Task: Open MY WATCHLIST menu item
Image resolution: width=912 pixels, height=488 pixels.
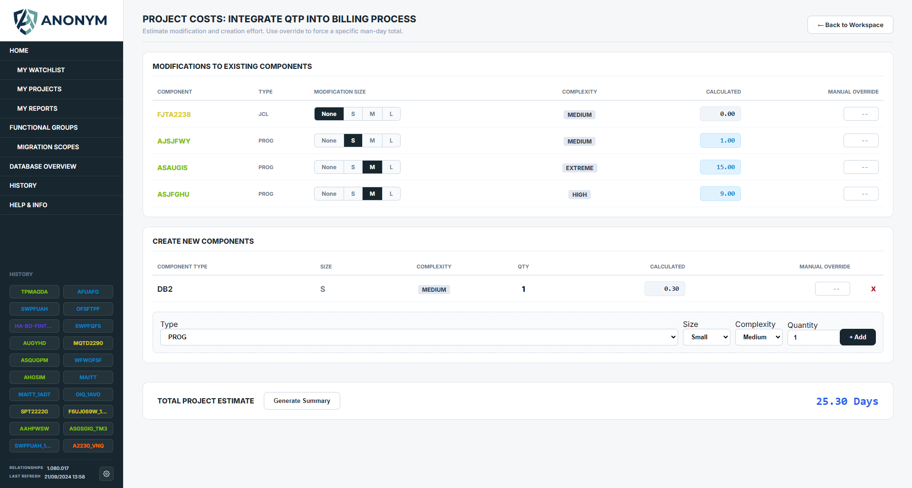Action: [61, 70]
